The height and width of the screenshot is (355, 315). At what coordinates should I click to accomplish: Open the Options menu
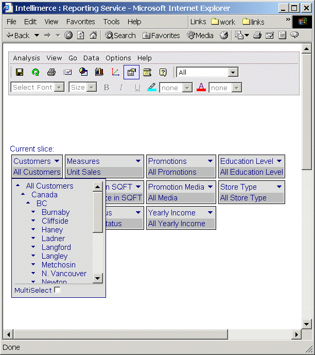click(x=118, y=58)
